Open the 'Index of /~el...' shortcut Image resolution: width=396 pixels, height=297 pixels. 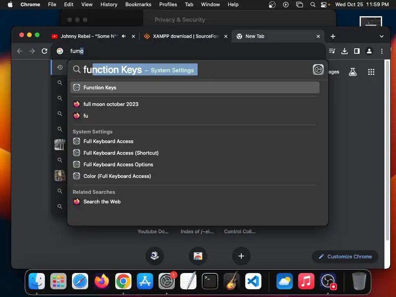pos(197,231)
